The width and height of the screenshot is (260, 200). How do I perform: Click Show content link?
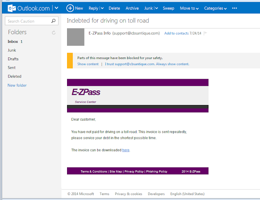88,64
